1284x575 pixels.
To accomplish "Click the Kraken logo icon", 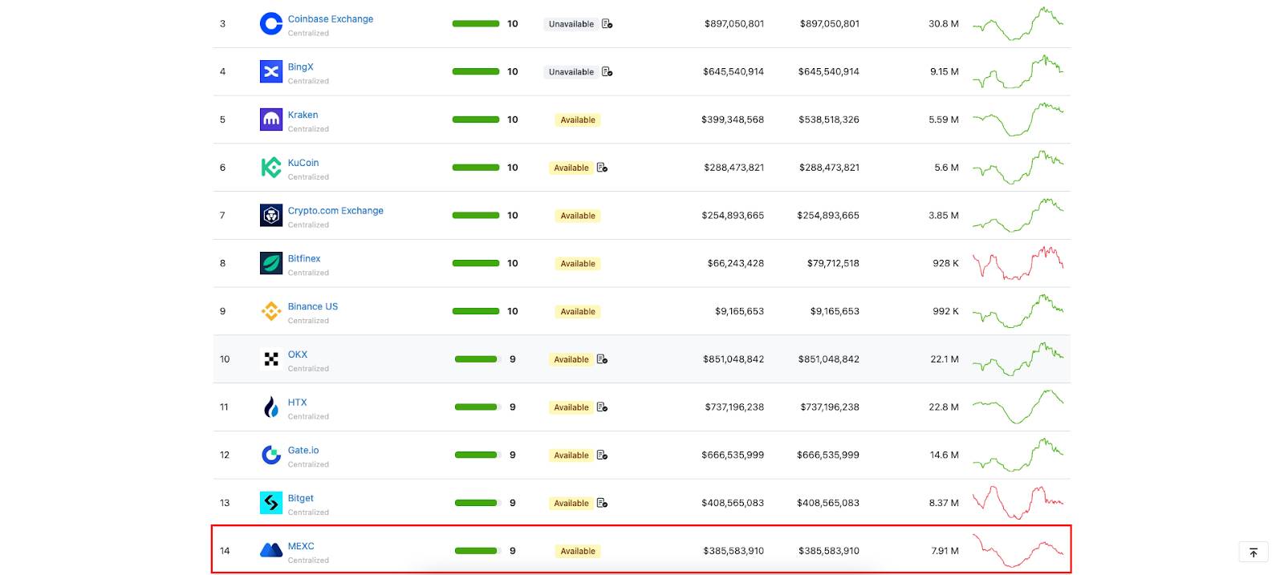I will click(271, 119).
